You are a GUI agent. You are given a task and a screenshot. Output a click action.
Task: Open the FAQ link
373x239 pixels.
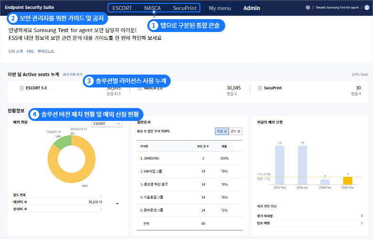30,51
